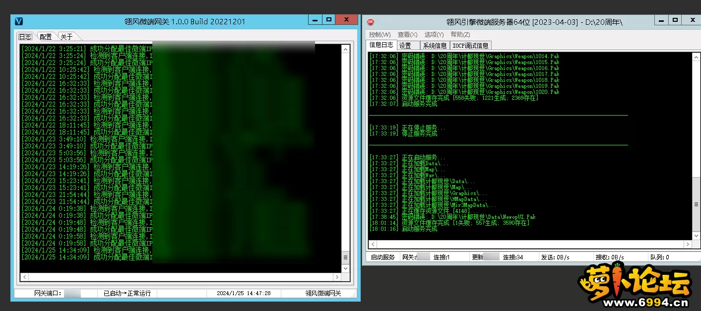Viewport: 701px width, 311px height.
Task: Select the [18:01:16] 启动服务完成 line
Action: coord(403,229)
